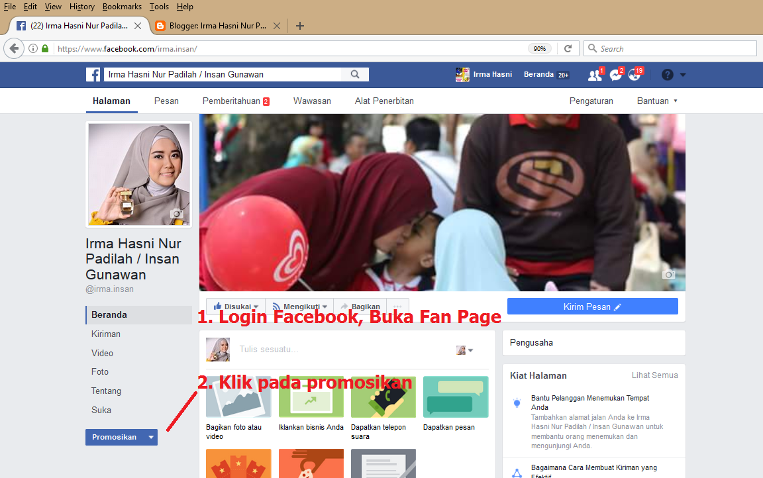Pick the Dapatkan pesan promotion tile
The height and width of the screenshot is (478, 763).
(455, 397)
